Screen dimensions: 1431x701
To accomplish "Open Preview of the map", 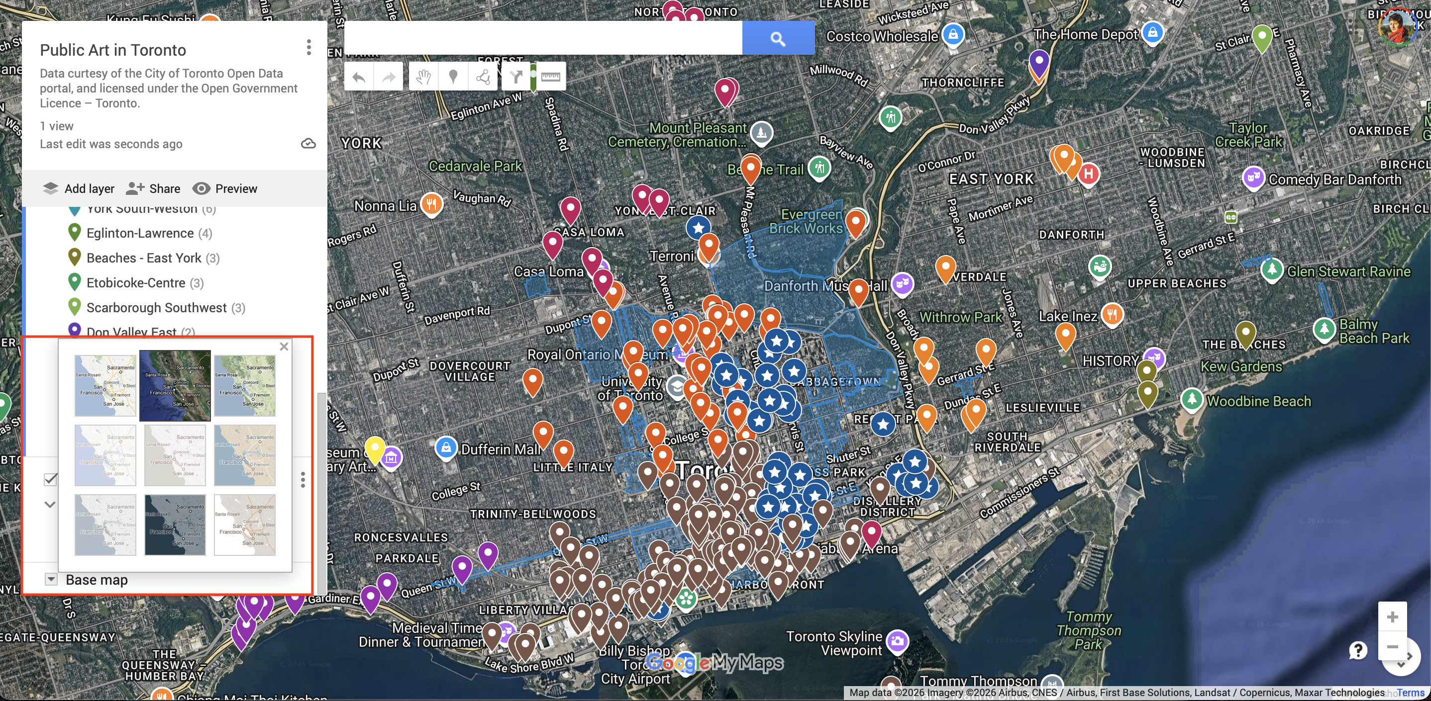I will tap(225, 189).
